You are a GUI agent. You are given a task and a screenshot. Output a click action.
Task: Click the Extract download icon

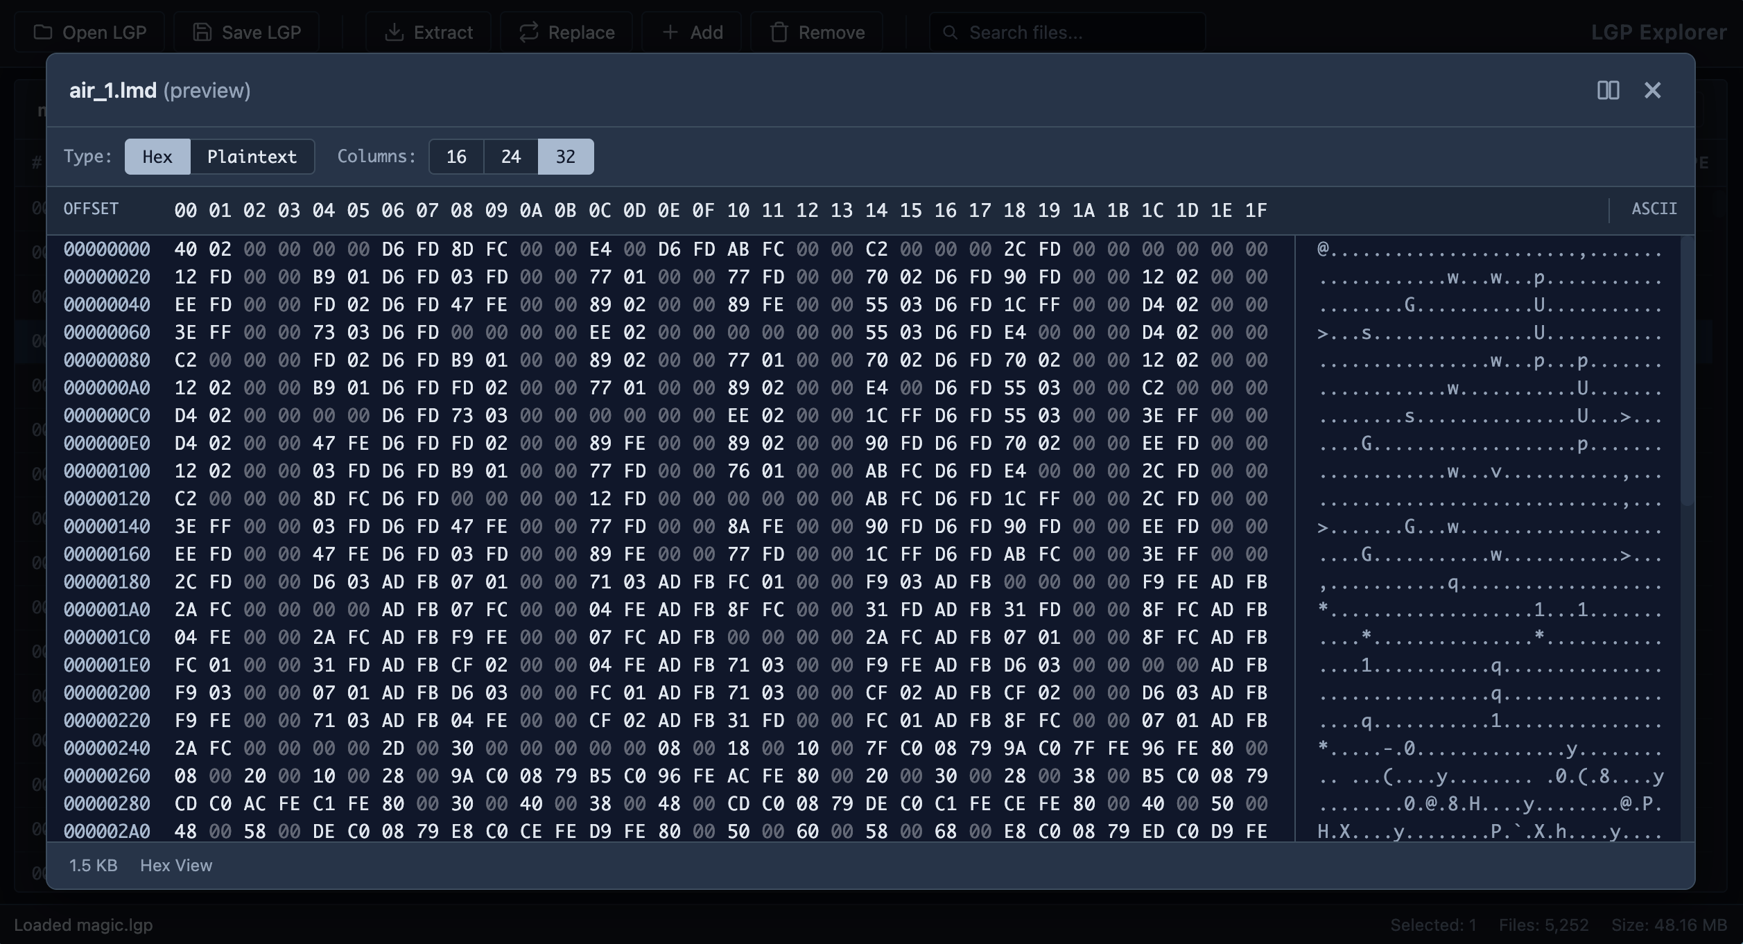coord(394,33)
